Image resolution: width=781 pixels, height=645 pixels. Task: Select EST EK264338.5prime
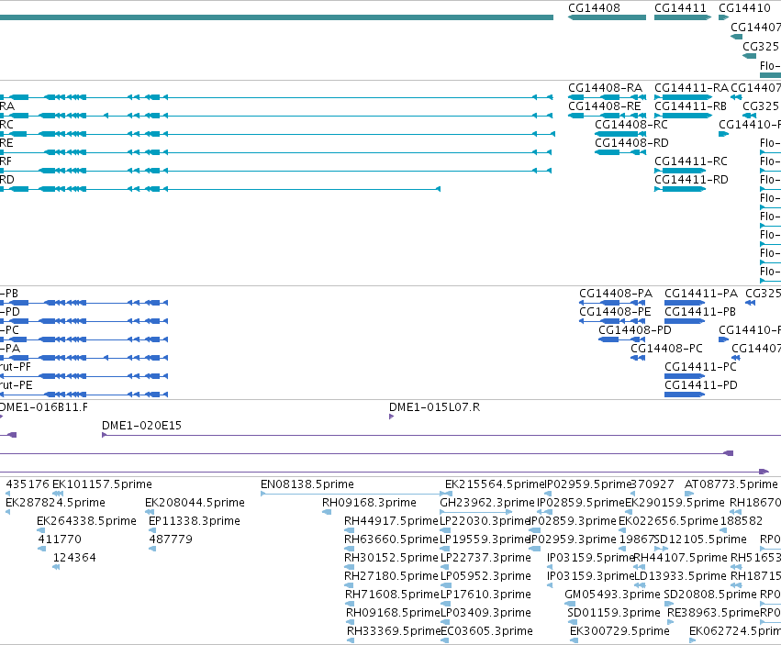[x=41, y=530]
